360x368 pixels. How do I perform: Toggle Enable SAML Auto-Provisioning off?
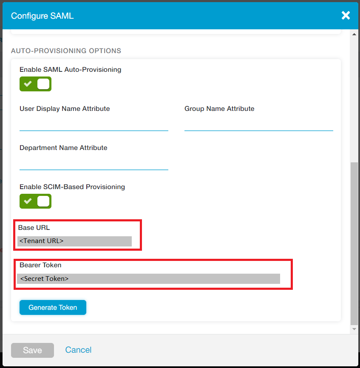pos(35,84)
